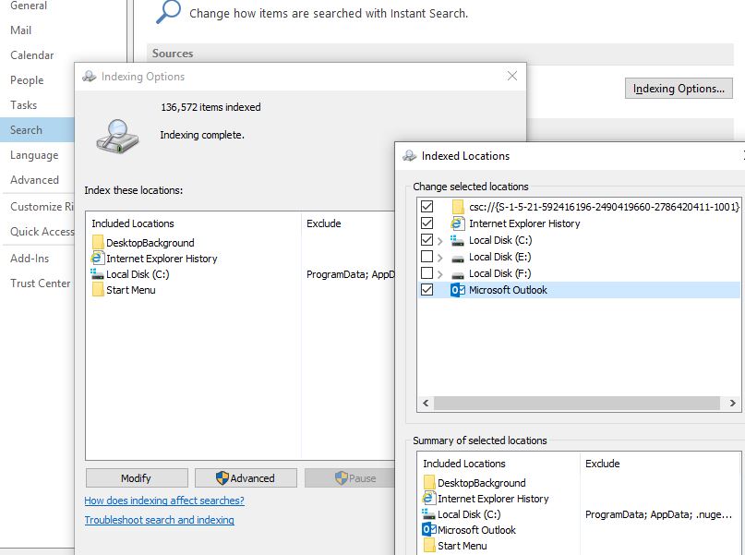
Task: Expand the Local Disk (C:) tree node
Action: click(x=440, y=240)
